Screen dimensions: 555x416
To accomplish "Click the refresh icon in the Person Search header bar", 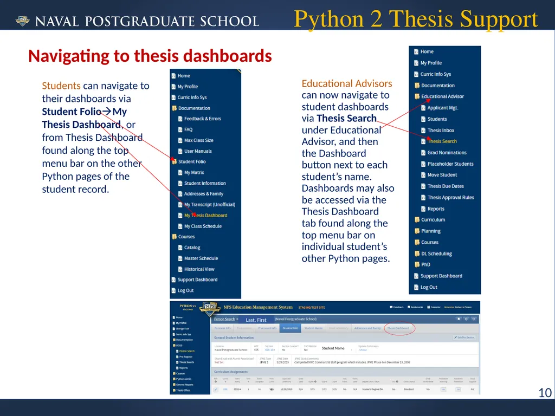I will (474, 319).
